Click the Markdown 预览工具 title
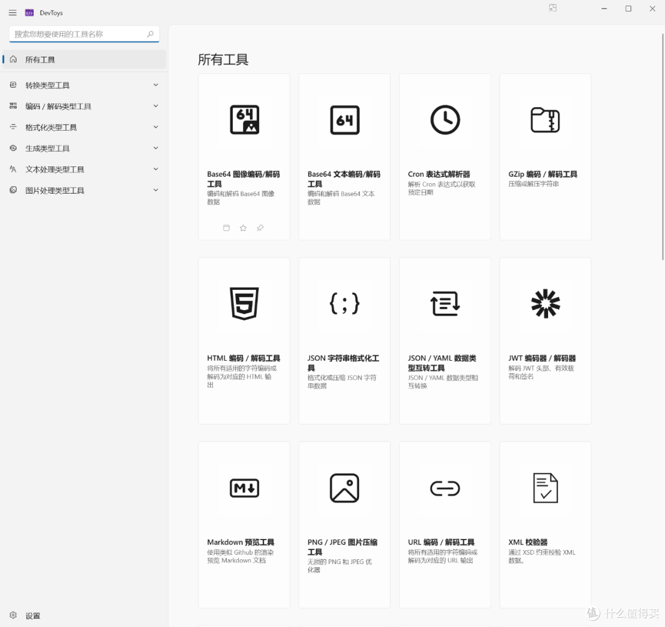Viewport: 665px width, 627px height. point(241,542)
